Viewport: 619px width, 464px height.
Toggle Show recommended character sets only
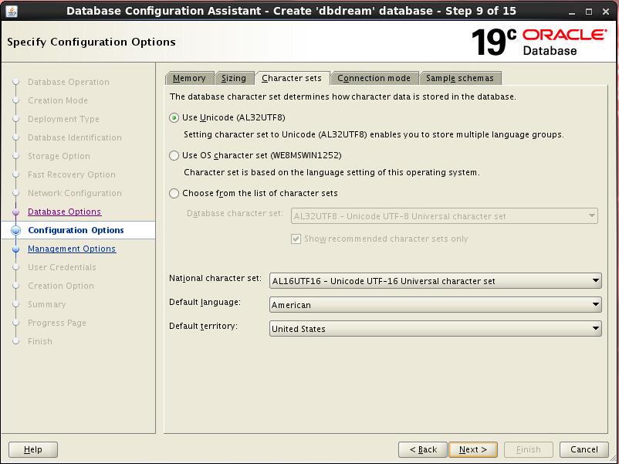[296, 239]
